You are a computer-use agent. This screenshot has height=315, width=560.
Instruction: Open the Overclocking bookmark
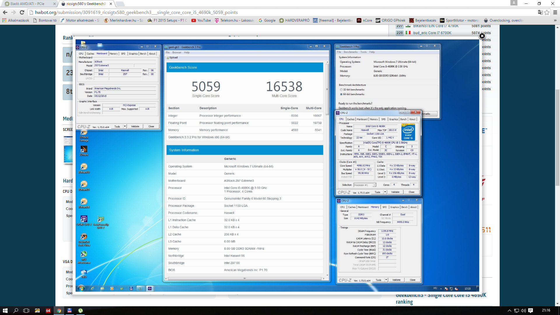click(503, 20)
